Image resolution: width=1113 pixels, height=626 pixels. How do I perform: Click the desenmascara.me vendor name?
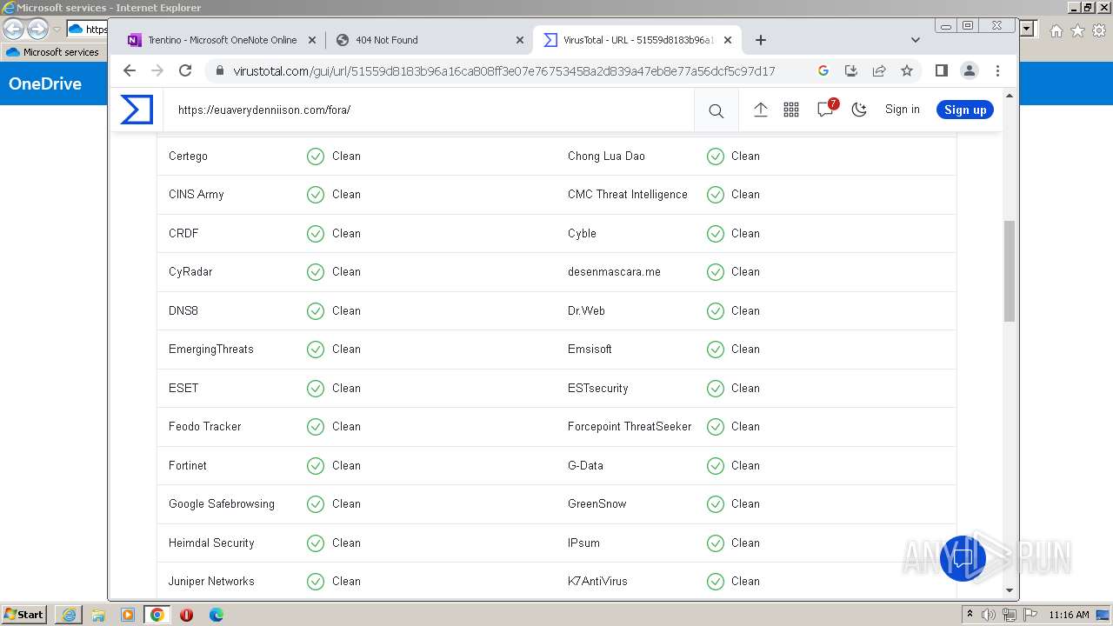pyautogui.click(x=614, y=272)
